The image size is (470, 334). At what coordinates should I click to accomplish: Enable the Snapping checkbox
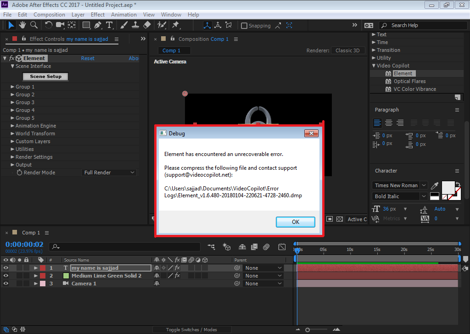(x=244, y=26)
